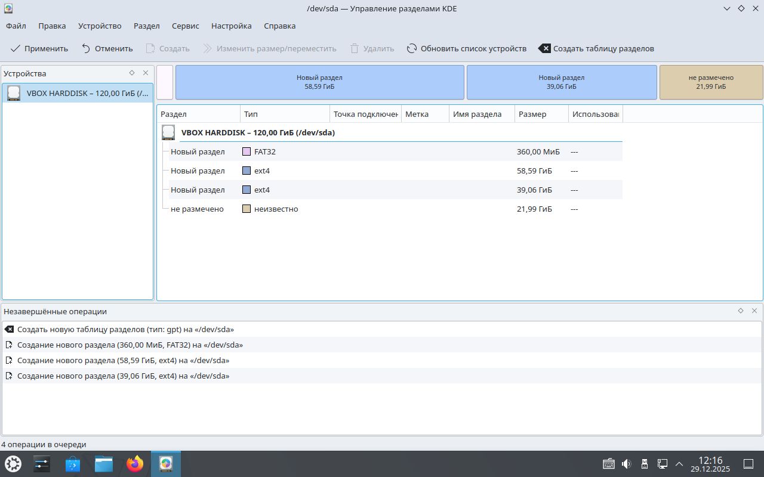Click Создать таблицу разделов toolbar button
Image resolution: width=764 pixels, height=477 pixels.
596,48
